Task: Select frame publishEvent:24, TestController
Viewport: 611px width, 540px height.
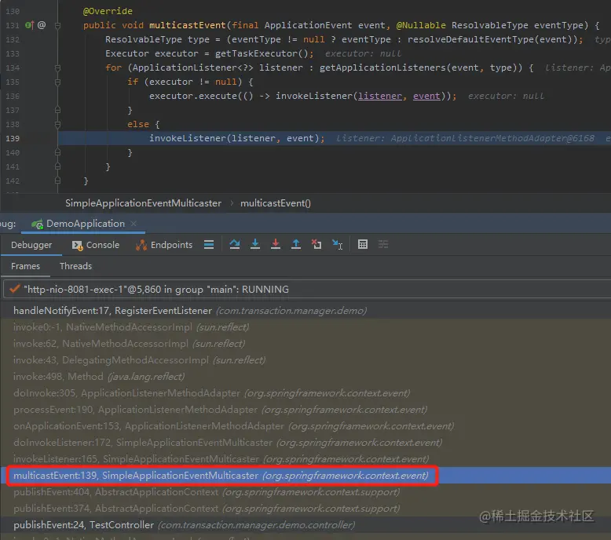Action: click(305, 525)
